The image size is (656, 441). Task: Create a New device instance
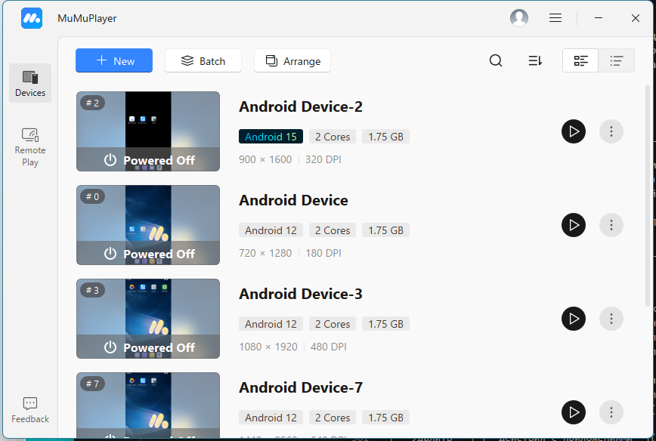click(114, 60)
